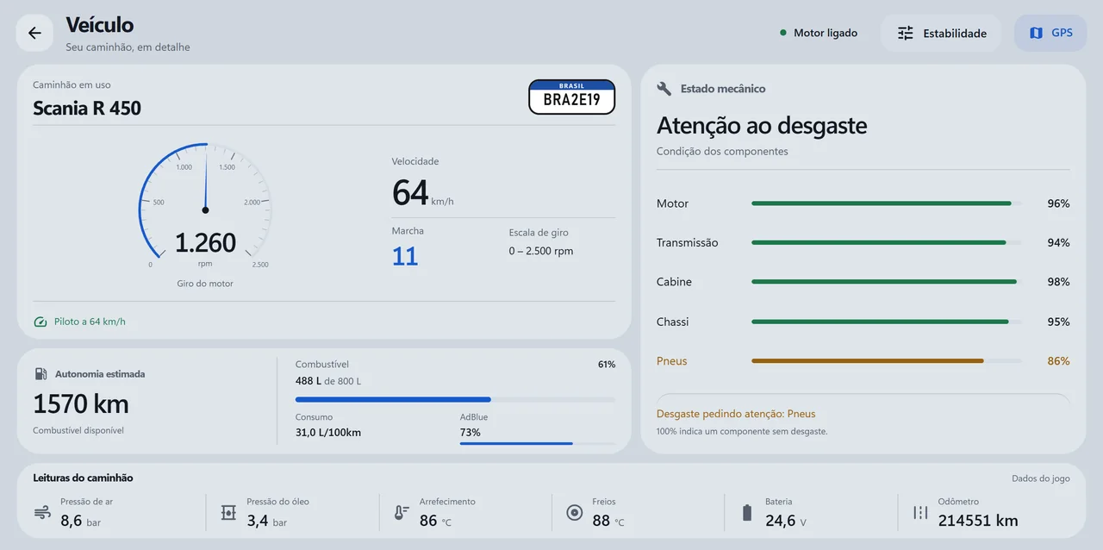Click the fuel 61% percentage
1103x550 pixels.
point(607,365)
